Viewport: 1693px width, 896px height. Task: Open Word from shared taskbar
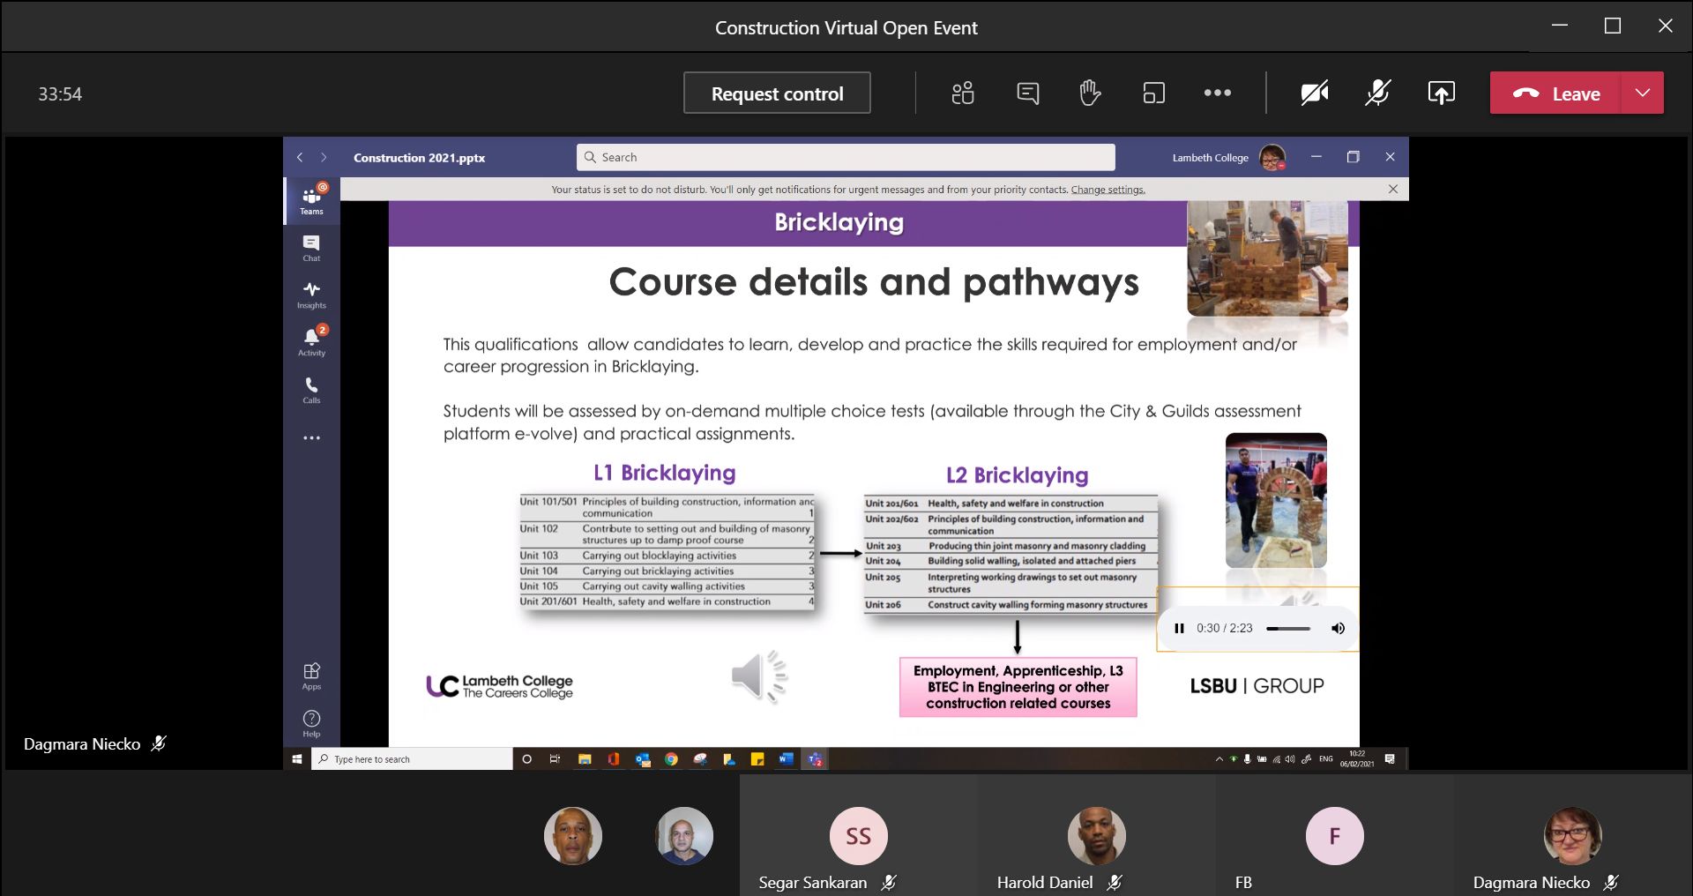pos(786,758)
